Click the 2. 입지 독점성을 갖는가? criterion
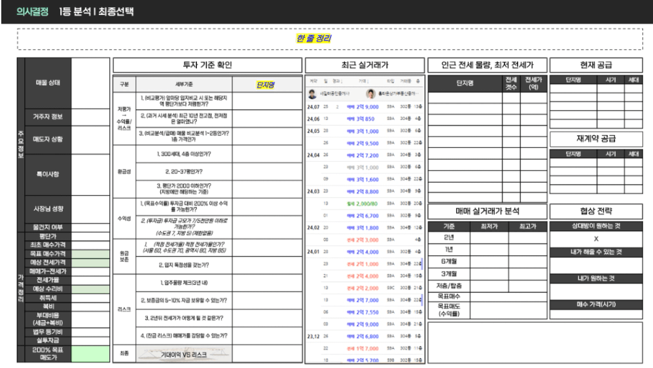Image resolution: width=653 pixels, height=368 pixels. coord(184,265)
